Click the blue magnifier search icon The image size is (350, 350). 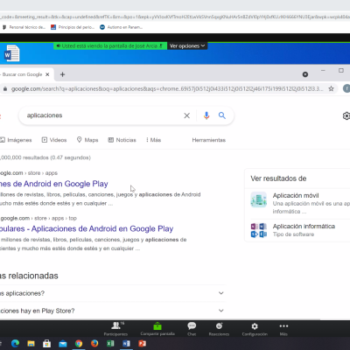[222, 115]
